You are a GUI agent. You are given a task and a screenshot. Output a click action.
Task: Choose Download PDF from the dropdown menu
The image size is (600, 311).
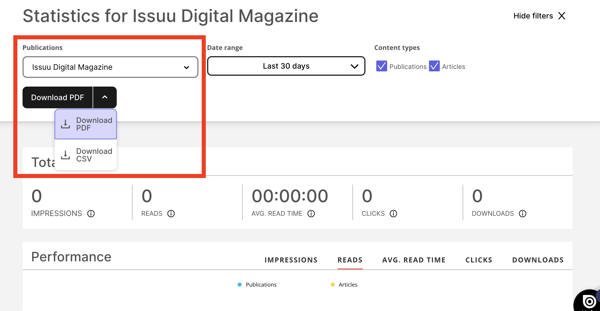pyautogui.click(x=86, y=124)
